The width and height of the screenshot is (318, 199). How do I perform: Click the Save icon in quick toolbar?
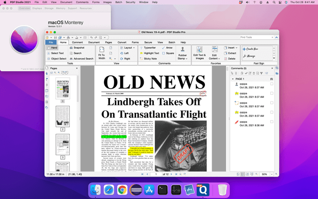pyautogui.click(x=55, y=38)
